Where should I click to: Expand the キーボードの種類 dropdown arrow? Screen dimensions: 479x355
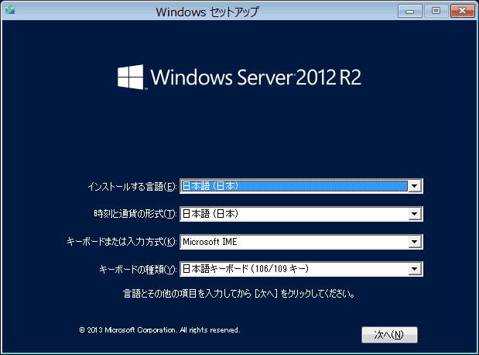point(415,269)
